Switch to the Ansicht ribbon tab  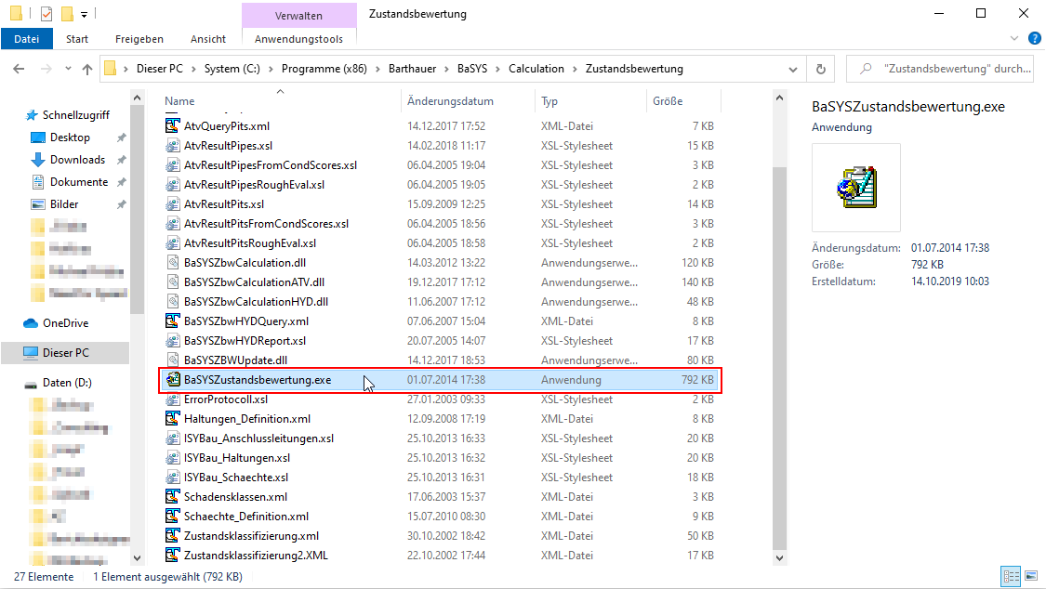coord(207,39)
